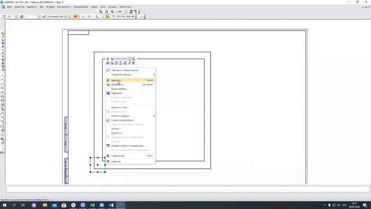The height and width of the screenshot is (209, 371).
Task: Open the zoom scale dropdown arrow
Action: click(125, 12)
